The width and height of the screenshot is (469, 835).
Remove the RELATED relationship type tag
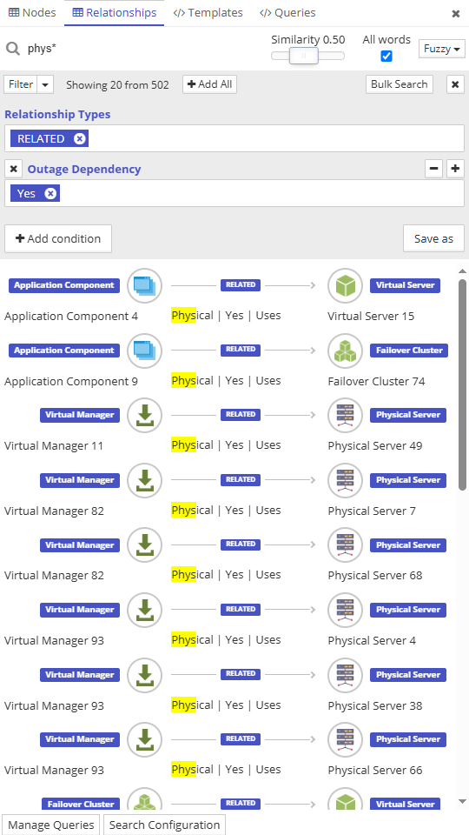(79, 139)
